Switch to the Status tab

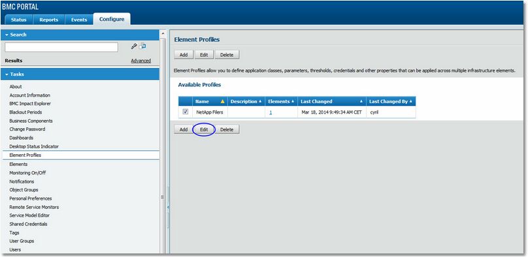click(18, 20)
